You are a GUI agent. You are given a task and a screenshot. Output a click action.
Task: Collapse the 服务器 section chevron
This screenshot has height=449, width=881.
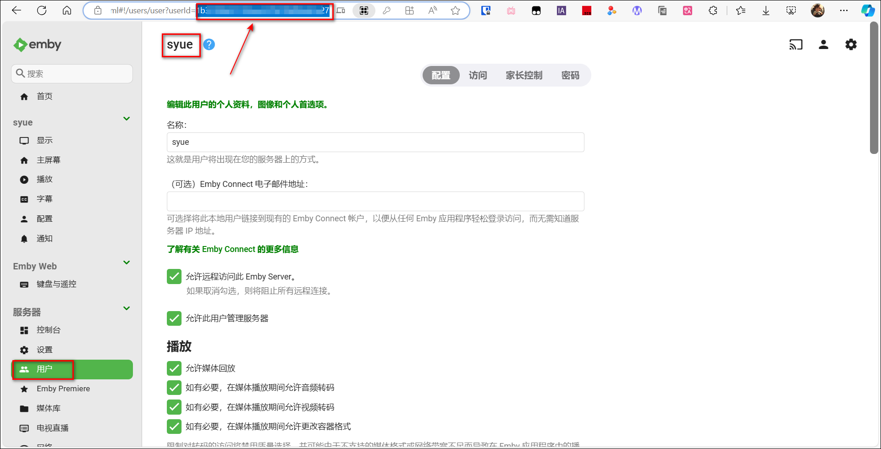coord(127,308)
